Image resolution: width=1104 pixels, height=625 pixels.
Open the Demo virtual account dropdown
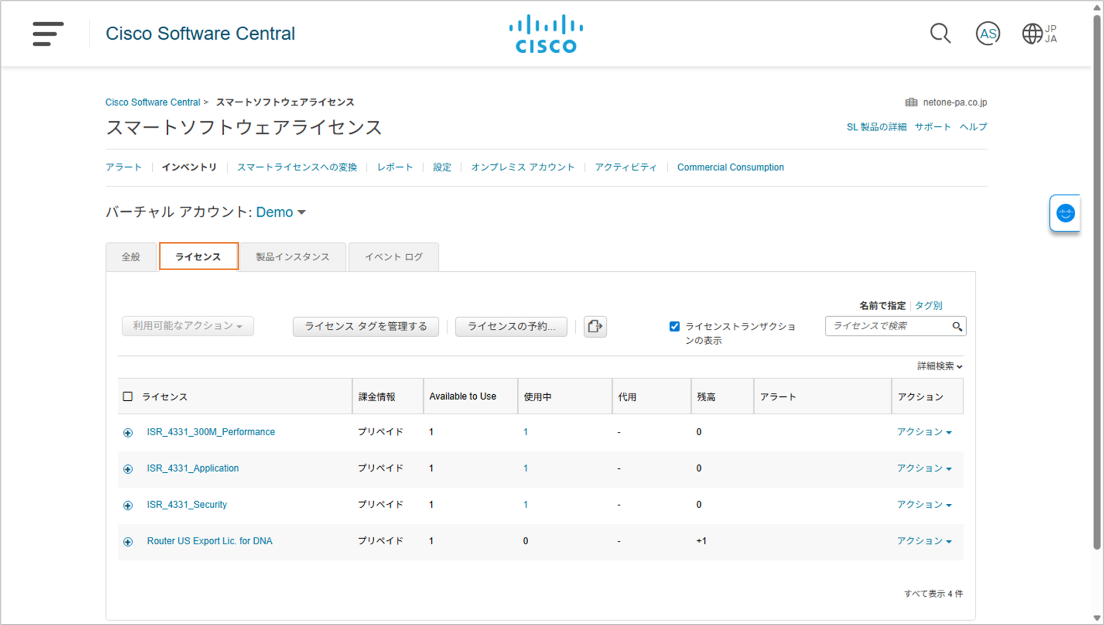281,213
